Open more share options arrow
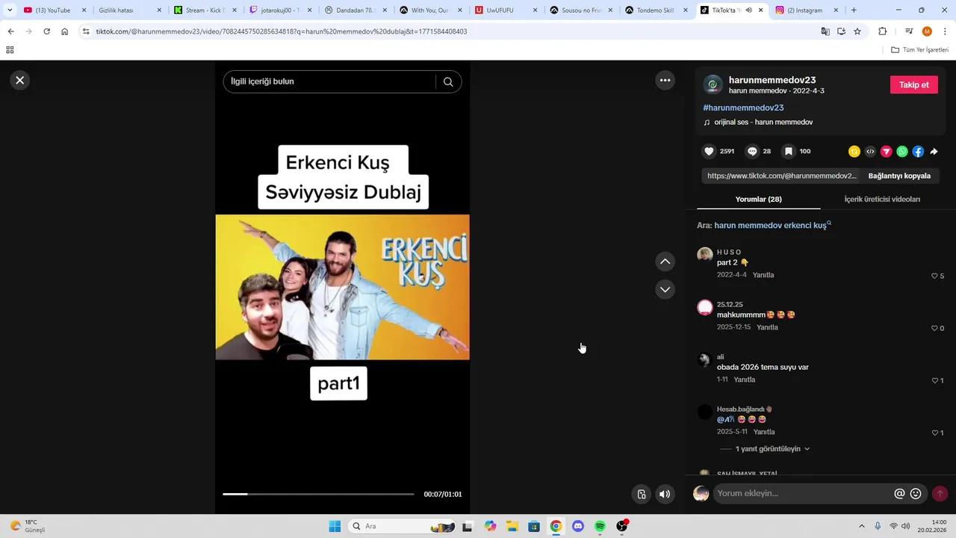The height and width of the screenshot is (538, 956). (934, 151)
